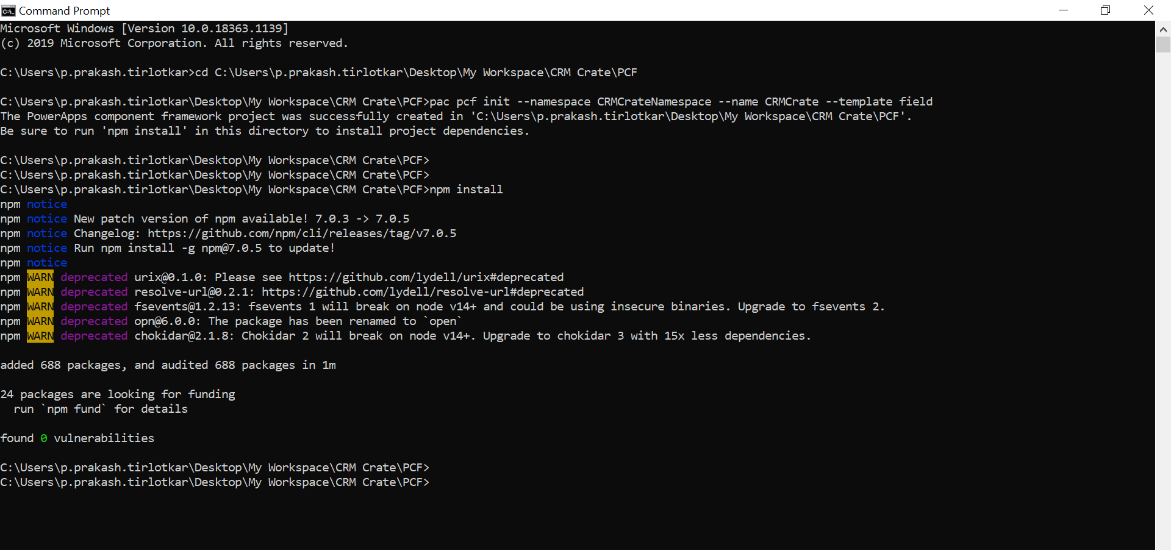The height and width of the screenshot is (550, 1171).
Task: Click the scrollbar up arrow
Action: (1163, 29)
